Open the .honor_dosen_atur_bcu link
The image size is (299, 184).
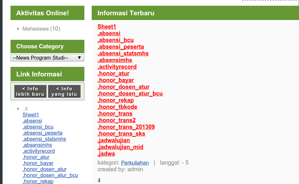[x=130, y=93]
